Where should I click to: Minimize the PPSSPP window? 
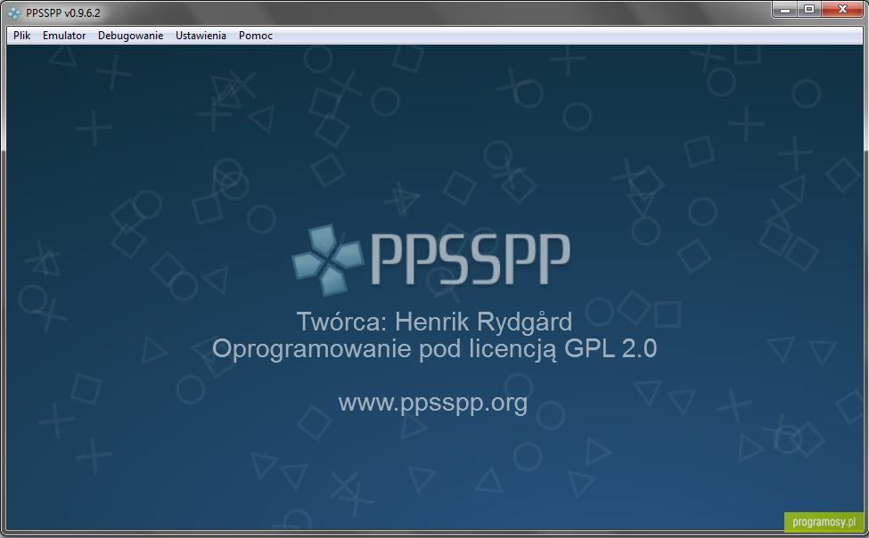click(x=784, y=10)
